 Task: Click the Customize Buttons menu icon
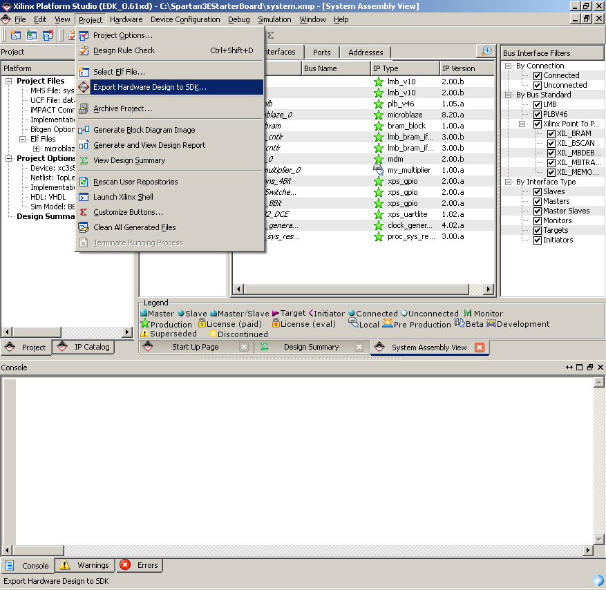click(x=84, y=212)
